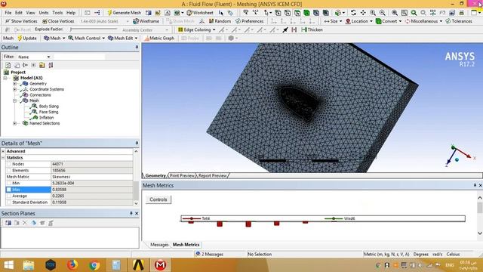Open the File menu
483x272 pixels.
[8, 13]
